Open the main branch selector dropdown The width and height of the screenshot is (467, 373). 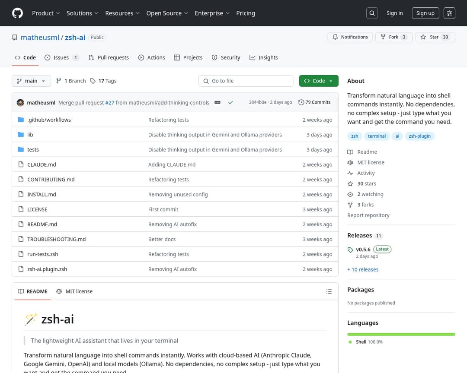coord(31,81)
